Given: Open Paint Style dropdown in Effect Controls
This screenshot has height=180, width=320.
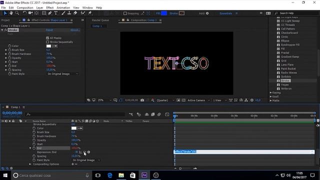Looking at the screenshot, I should click(62, 74).
